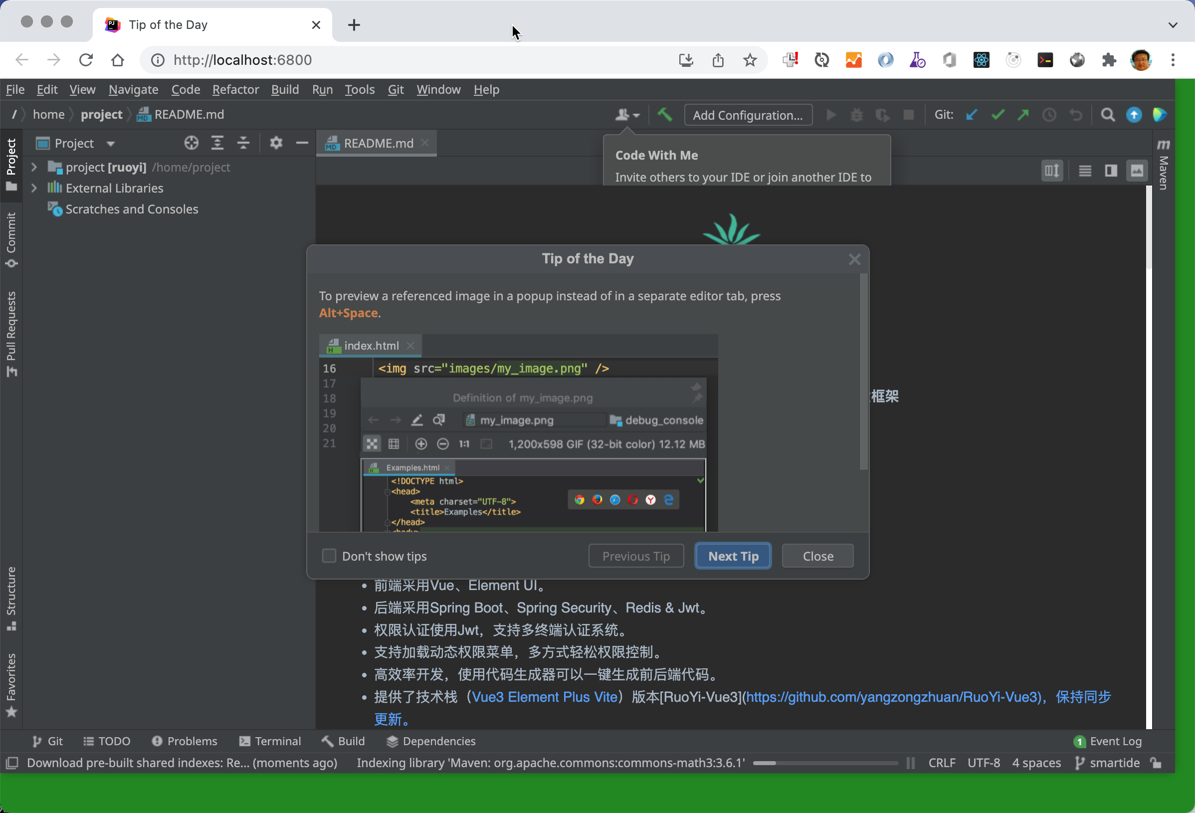The image size is (1195, 813).
Task: Switch to the Terminal tool window tab
Action: pyautogui.click(x=270, y=741)
